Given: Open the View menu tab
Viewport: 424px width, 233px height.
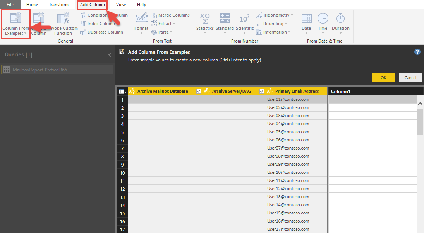Looking at the screenshot, I should tap(120, 5).
